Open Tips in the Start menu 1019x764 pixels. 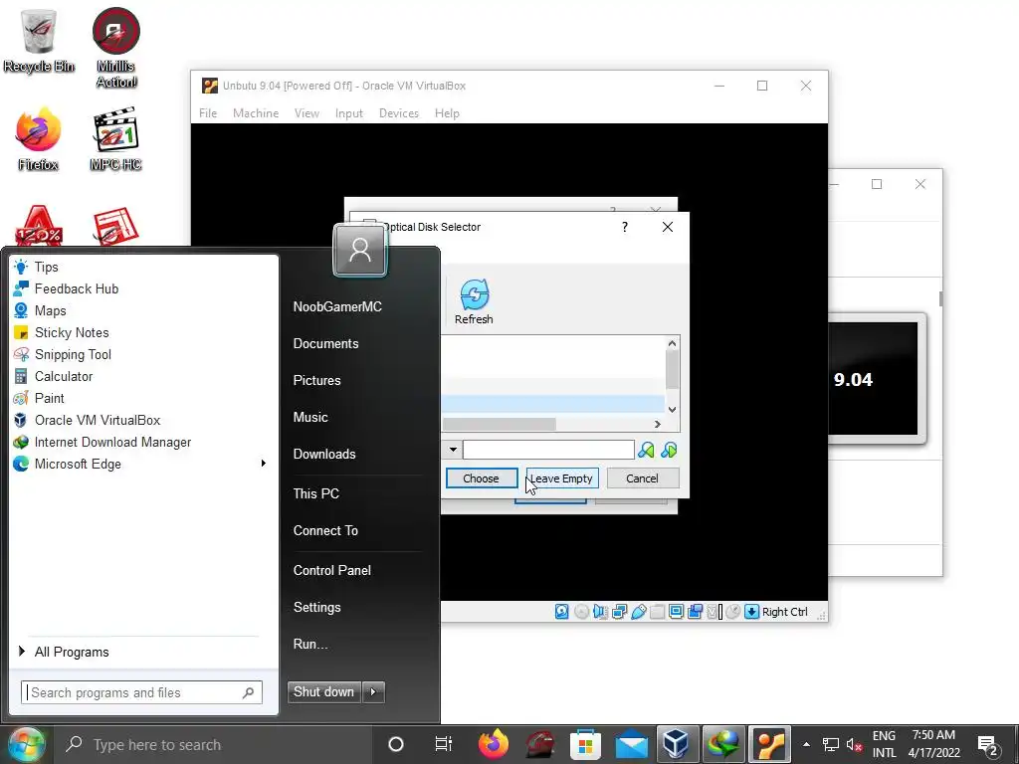point(46,267)
